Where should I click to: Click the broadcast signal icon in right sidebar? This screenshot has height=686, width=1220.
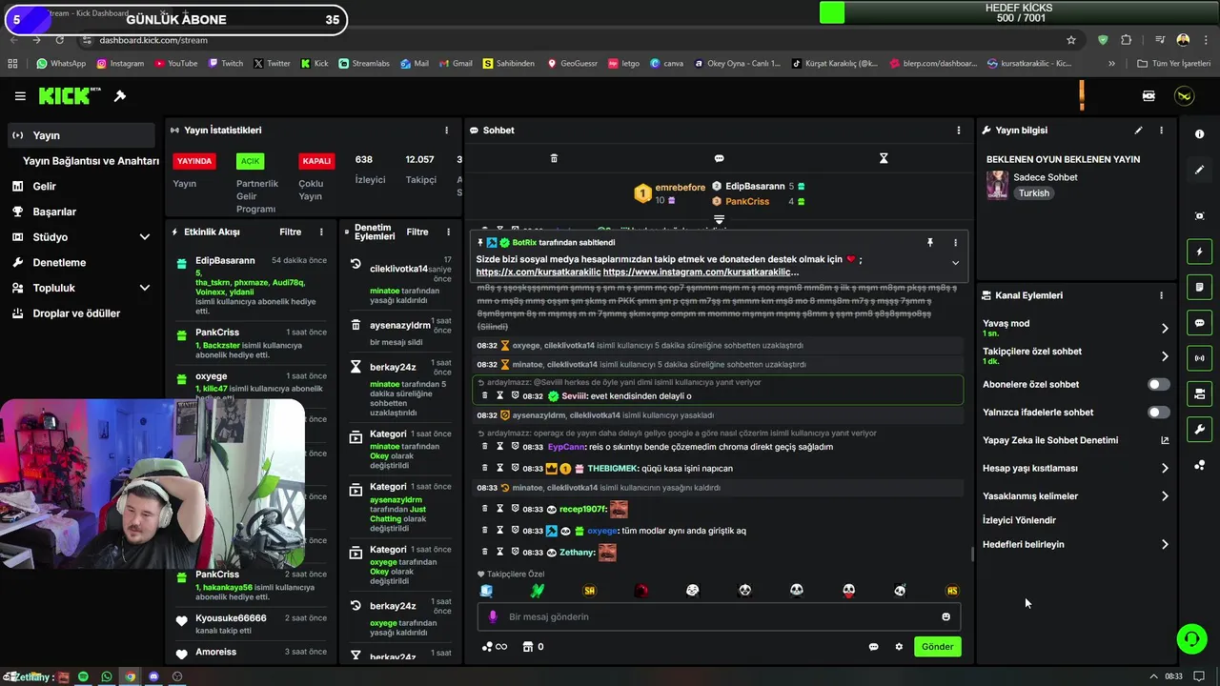[x=1199, y=358]
